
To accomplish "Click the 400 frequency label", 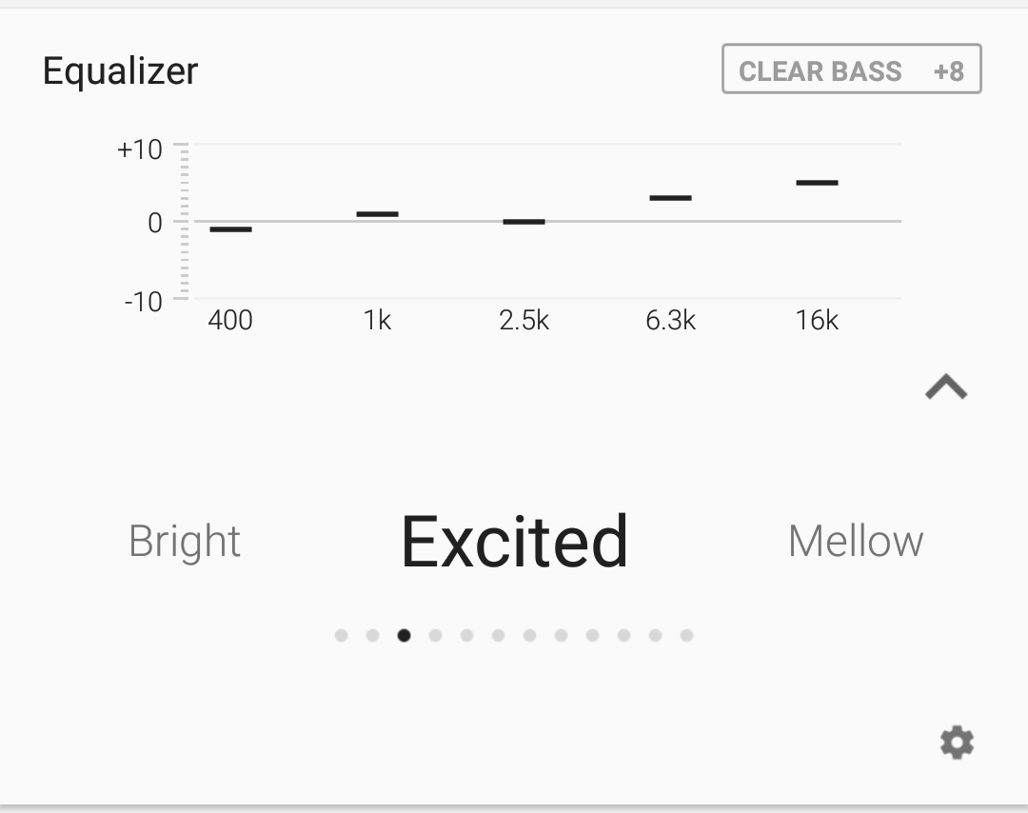I will point(230,321).
